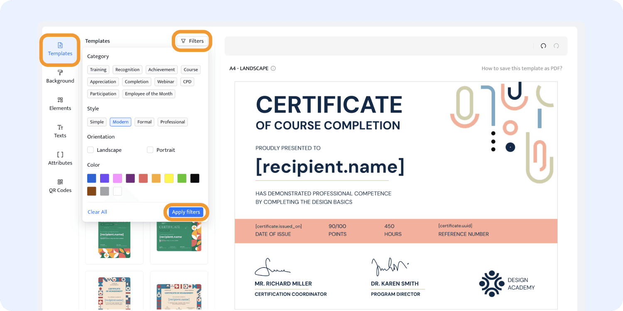
Task: Toggle the Filters dropdown button
Action: (192, 41)
